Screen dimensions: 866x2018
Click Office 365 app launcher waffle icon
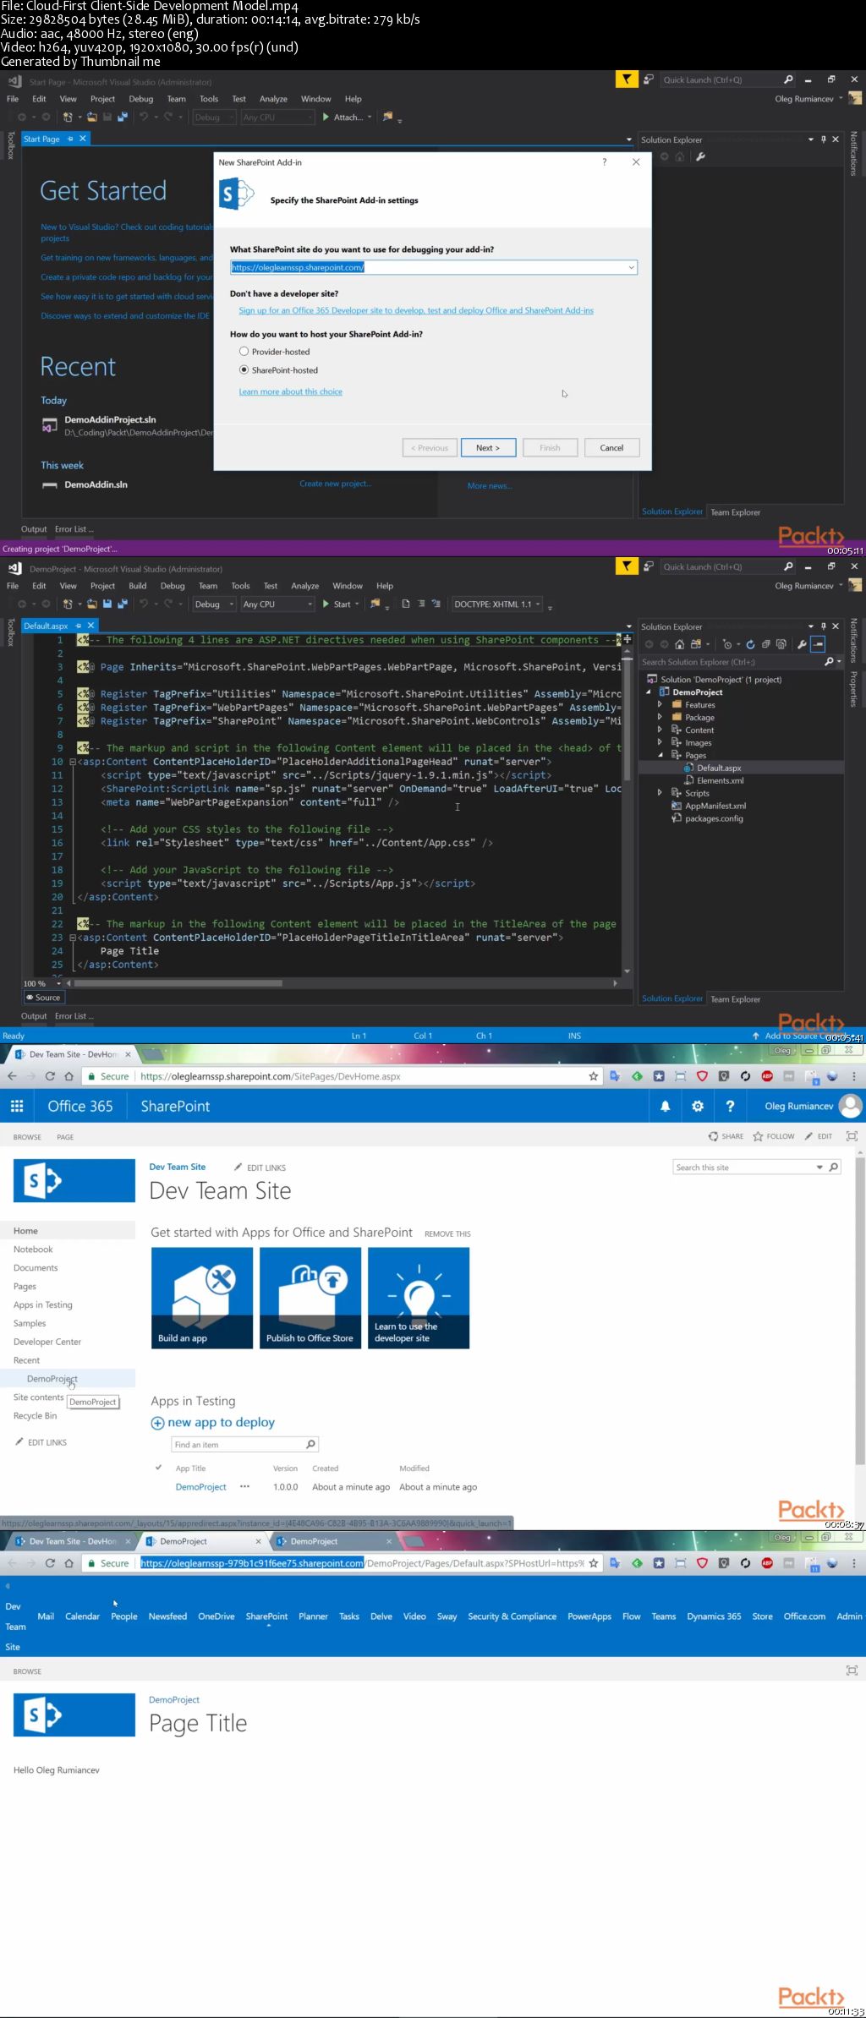pyautogui.click(x=16, y=1106)
